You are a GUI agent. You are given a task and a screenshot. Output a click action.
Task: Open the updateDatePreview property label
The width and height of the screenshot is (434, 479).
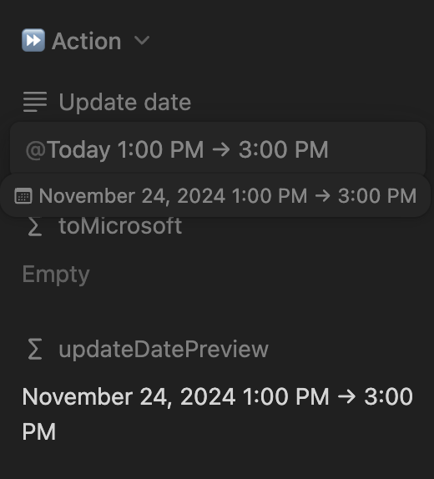click(x=164, y=349)
